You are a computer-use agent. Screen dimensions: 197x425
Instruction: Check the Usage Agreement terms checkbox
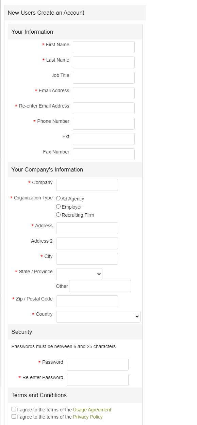click(x=14, y=409)
